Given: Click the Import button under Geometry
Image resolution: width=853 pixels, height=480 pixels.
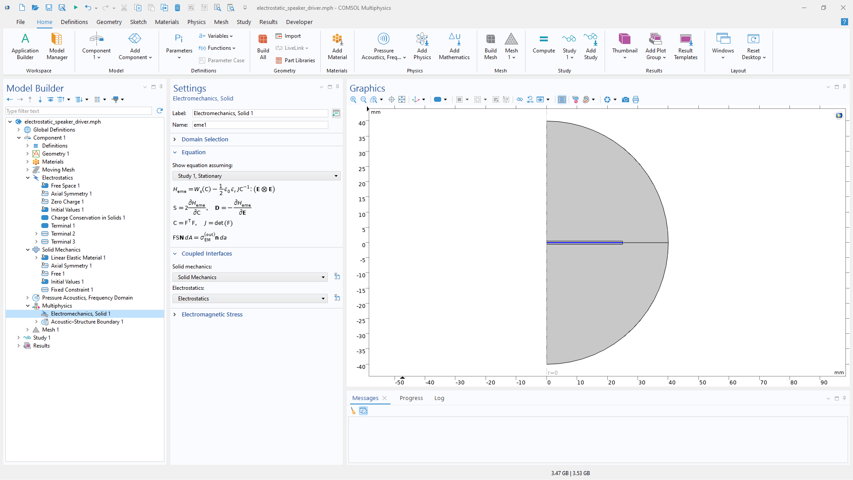Looking at the screenshot, I should pyautogui.click(x=288, y=36).
